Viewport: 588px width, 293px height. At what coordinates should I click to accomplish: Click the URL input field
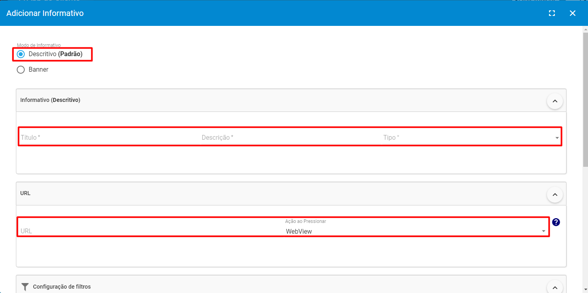tap(151, 231)
